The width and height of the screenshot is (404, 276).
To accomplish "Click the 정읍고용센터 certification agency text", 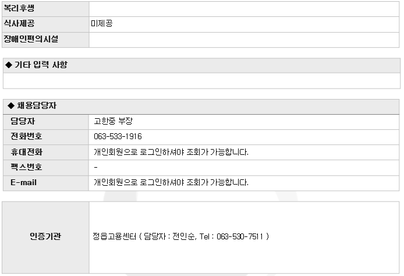I will (114, 236).
